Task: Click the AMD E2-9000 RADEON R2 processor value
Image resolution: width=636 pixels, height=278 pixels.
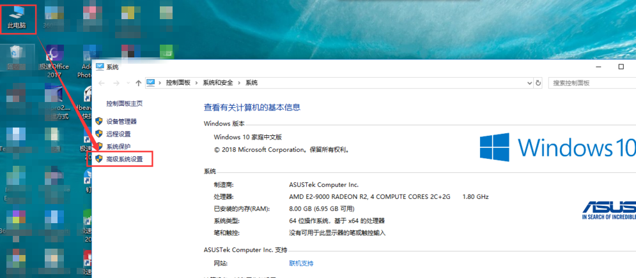Action: point(369,197)
